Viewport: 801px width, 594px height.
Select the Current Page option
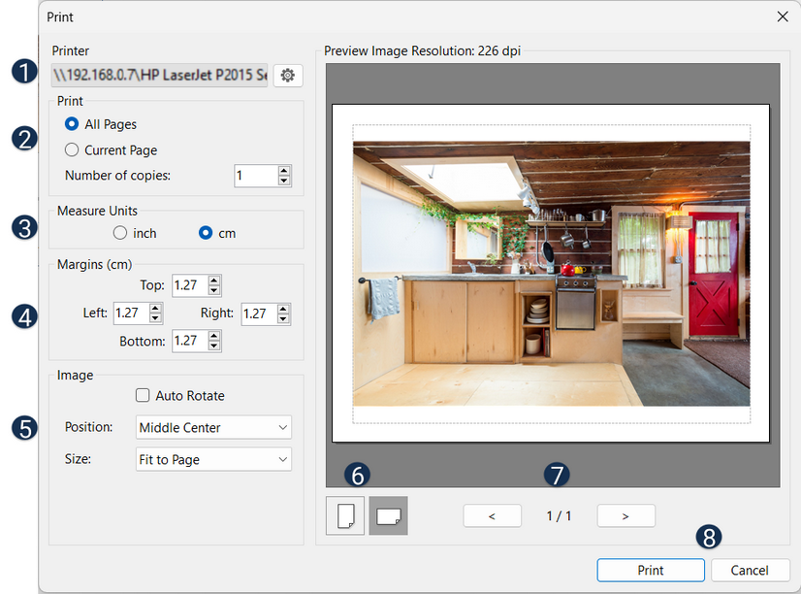[x=72, y=150]
